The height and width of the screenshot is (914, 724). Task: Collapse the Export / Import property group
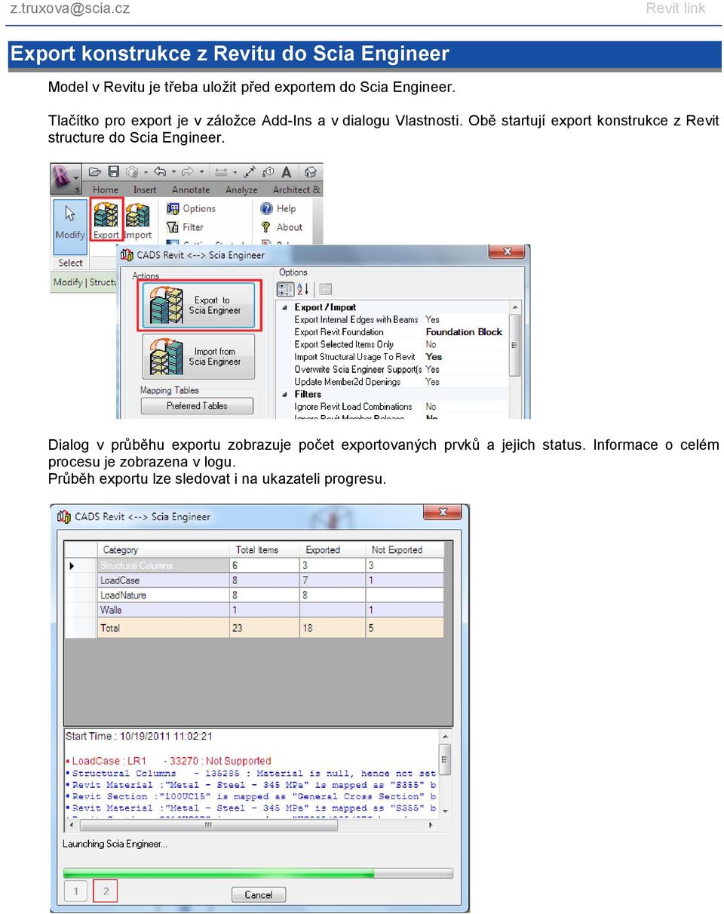coord(285,307)
